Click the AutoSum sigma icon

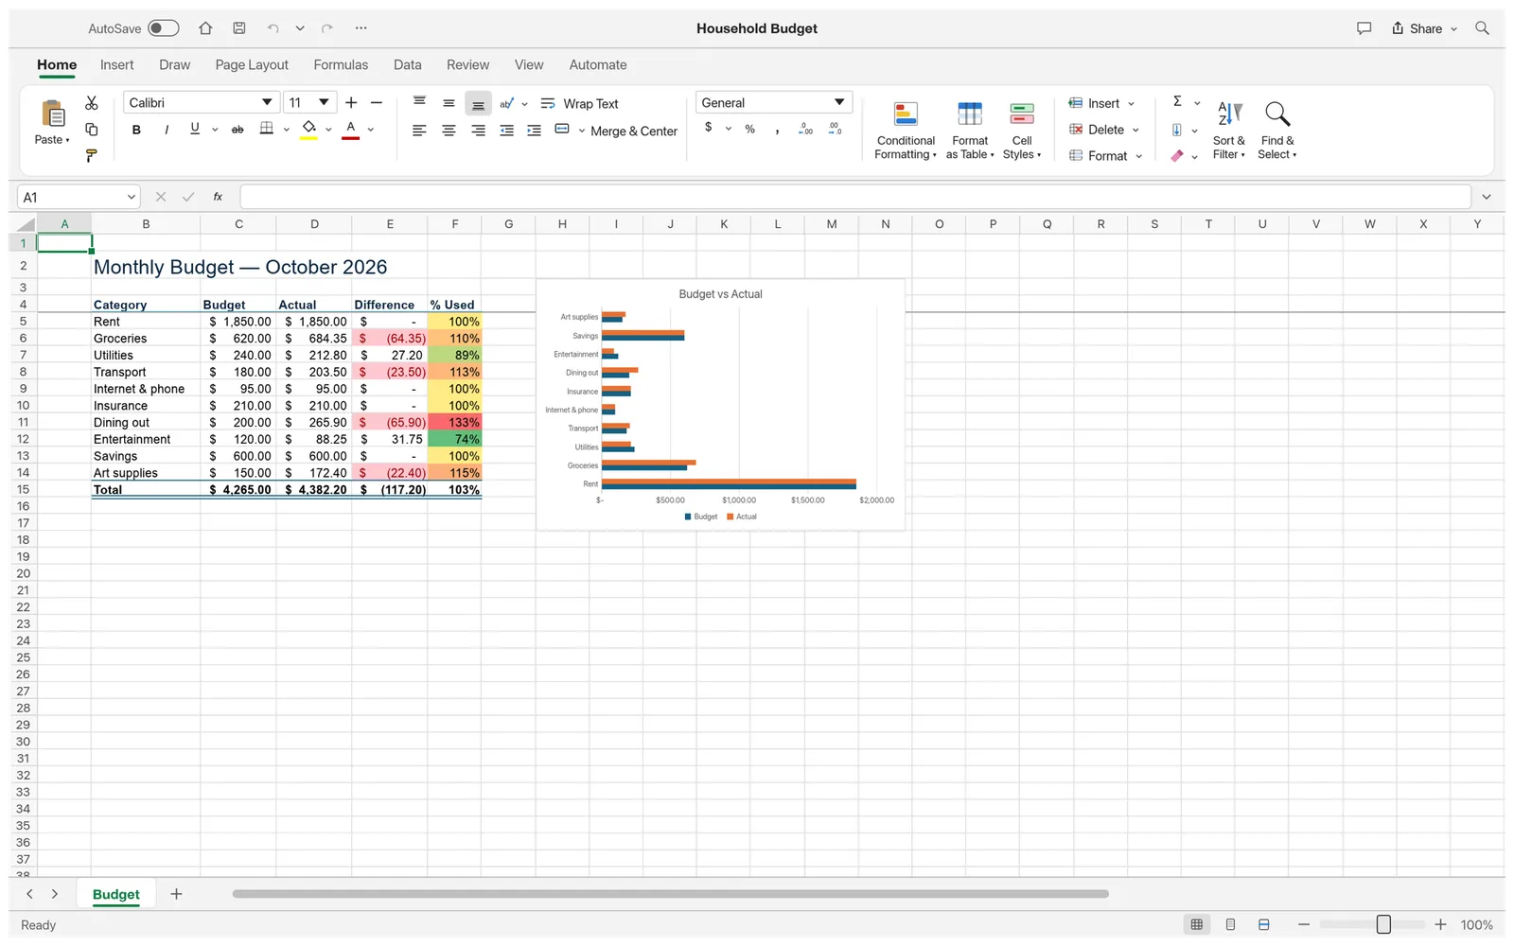pos(1177,101)
